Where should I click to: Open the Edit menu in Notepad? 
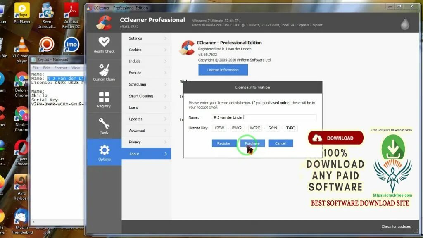pos(46,68)
